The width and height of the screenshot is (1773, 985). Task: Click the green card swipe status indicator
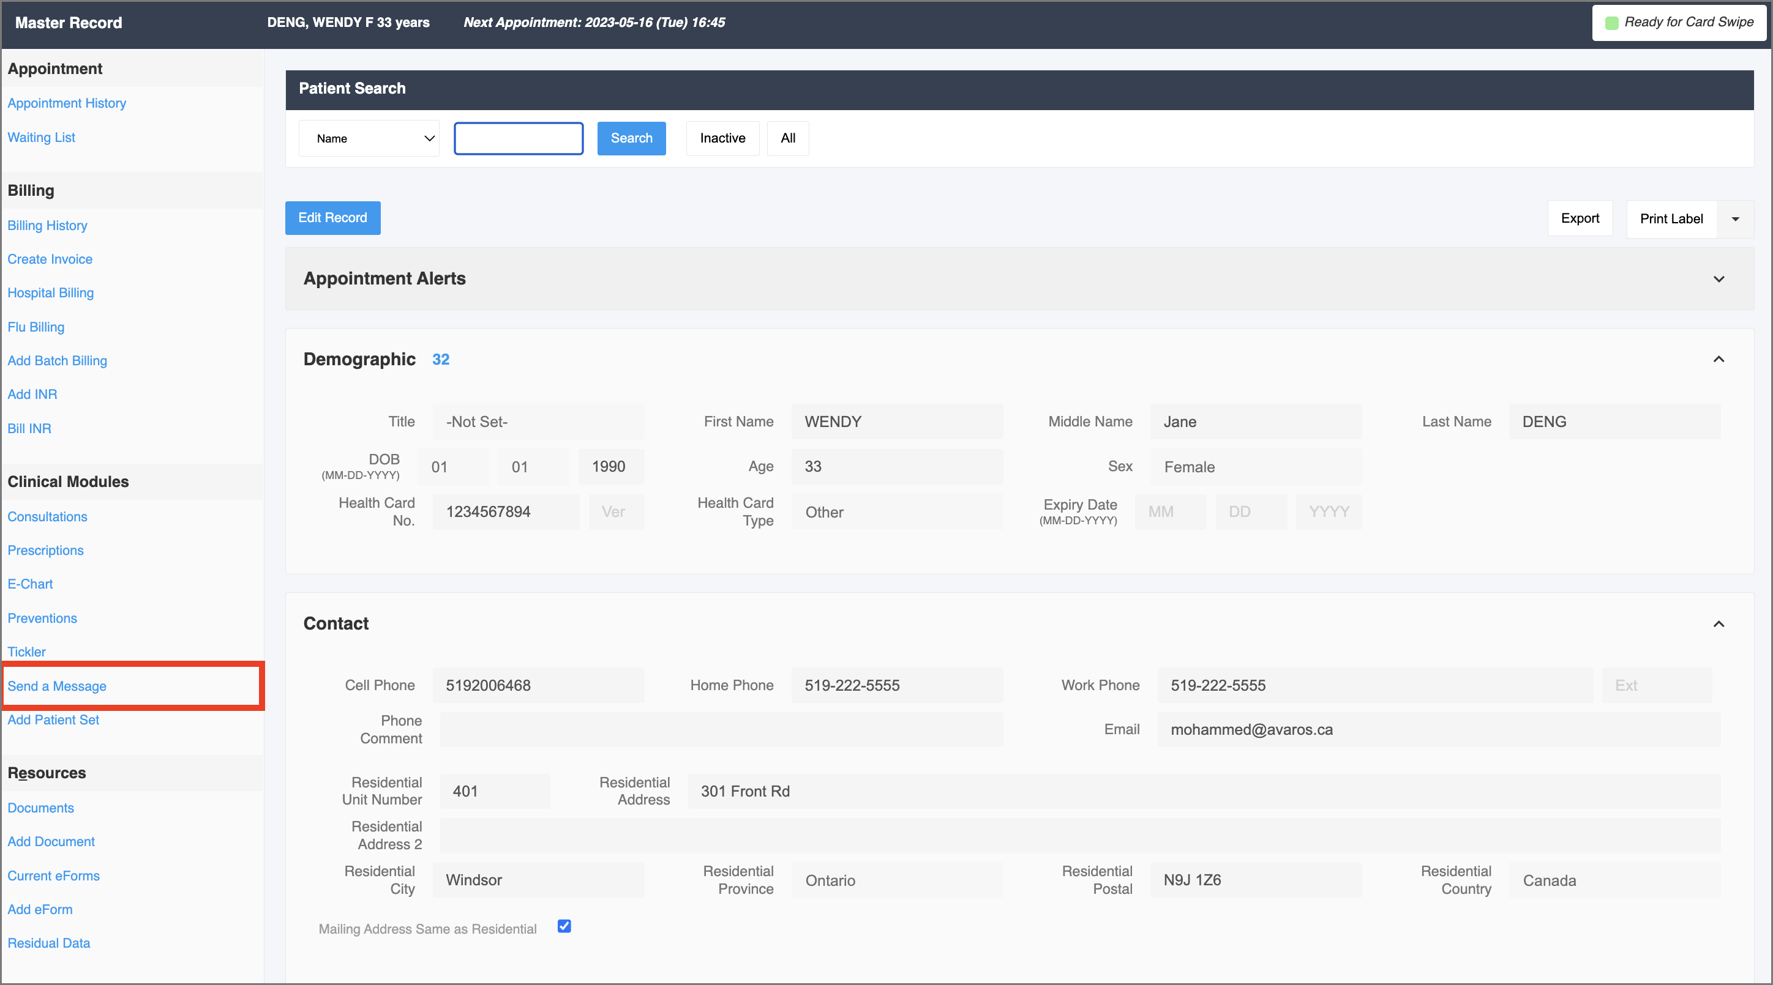click(x=1611, y=23)
